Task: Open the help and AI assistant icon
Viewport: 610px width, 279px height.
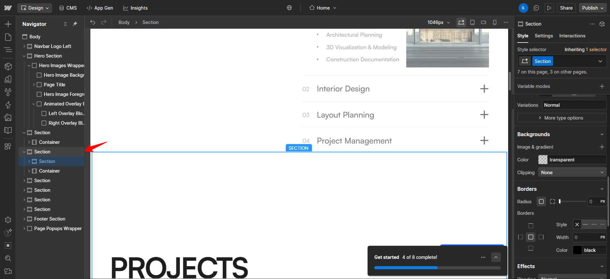Action: [x=8, y=233]
